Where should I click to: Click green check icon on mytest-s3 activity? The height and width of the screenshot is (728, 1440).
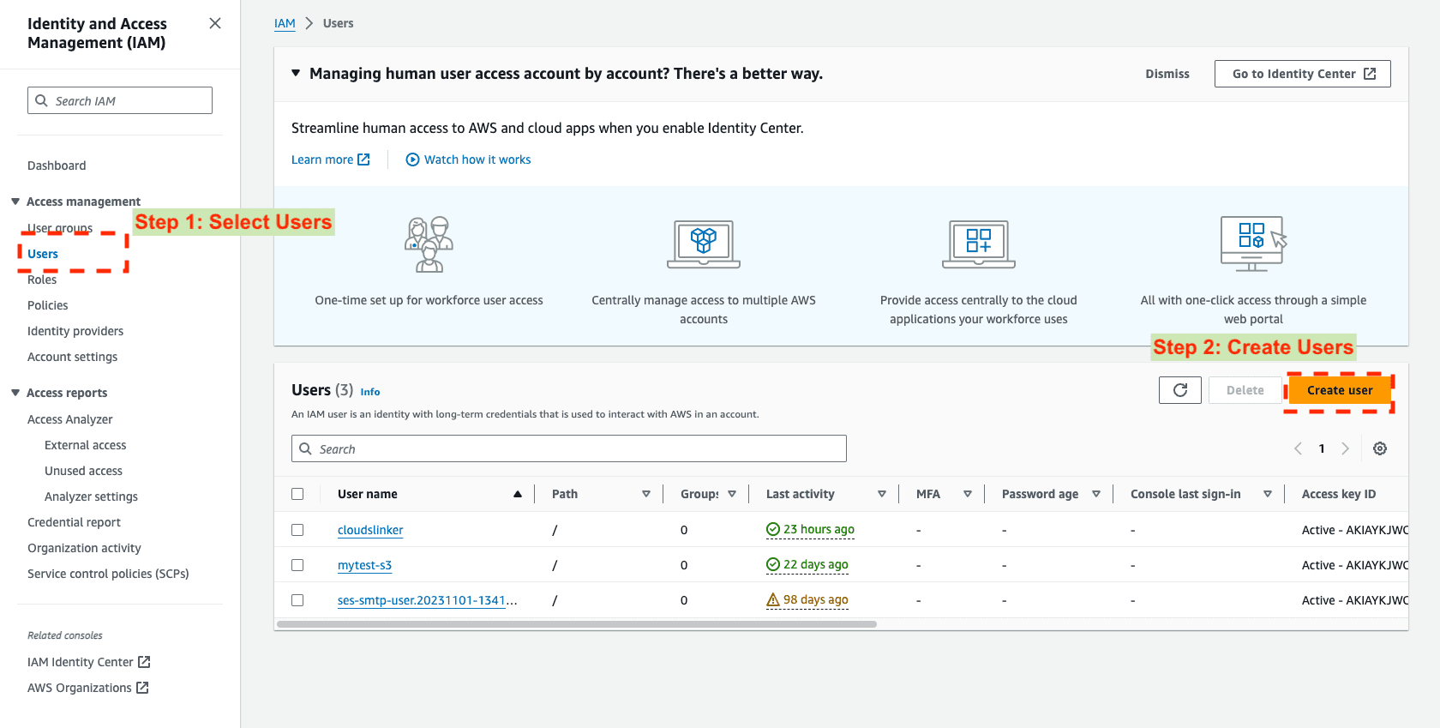tap(773, 564)
